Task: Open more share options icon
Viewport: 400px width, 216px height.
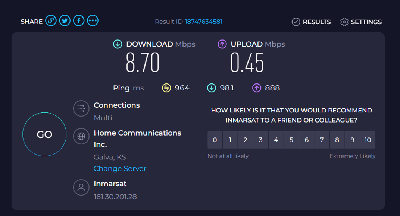Action: pyautogui.click(x=93, y=21)
